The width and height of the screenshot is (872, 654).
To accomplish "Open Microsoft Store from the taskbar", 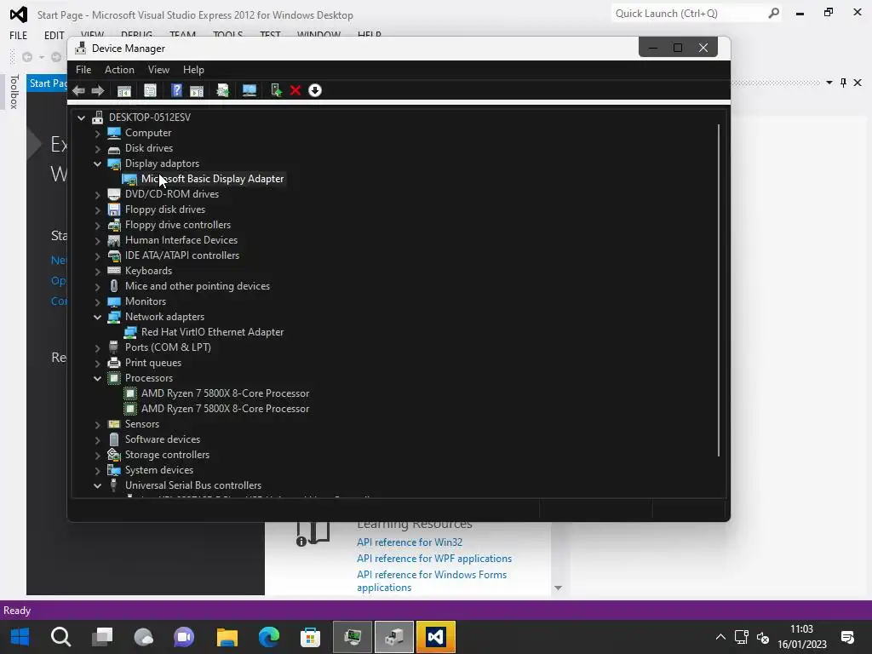I will click(x=310, y=637).
